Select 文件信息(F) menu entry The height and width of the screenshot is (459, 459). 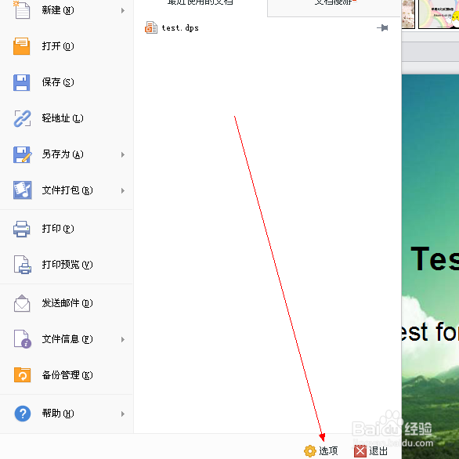(x=67, y=339)
